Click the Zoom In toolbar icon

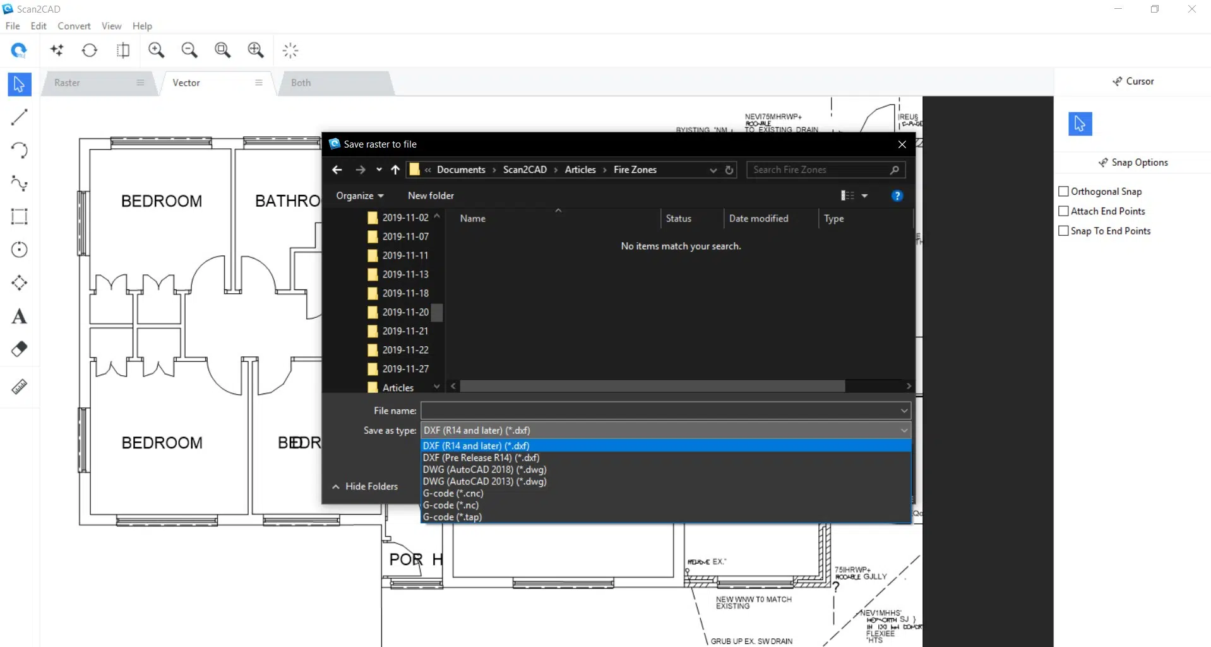(x=157, y=50)
